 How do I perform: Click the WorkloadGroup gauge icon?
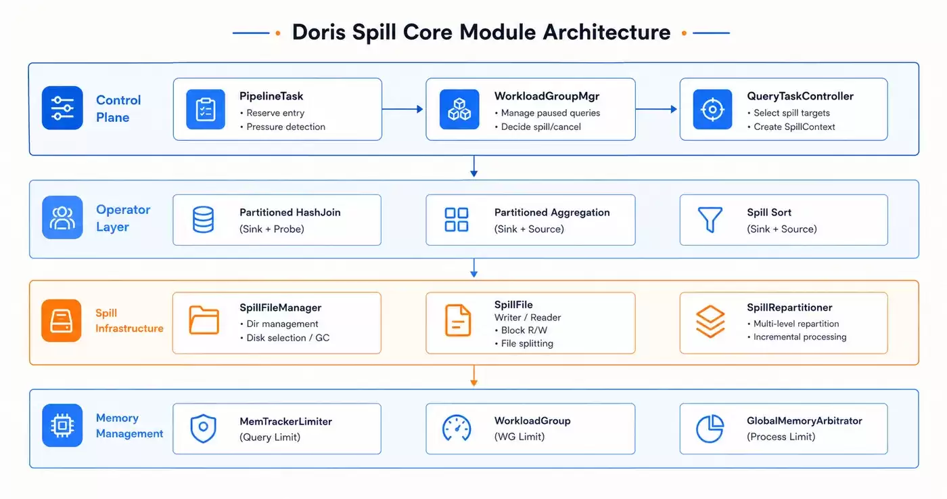457,428
